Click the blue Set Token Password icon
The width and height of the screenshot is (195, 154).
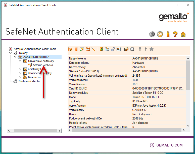119,49
